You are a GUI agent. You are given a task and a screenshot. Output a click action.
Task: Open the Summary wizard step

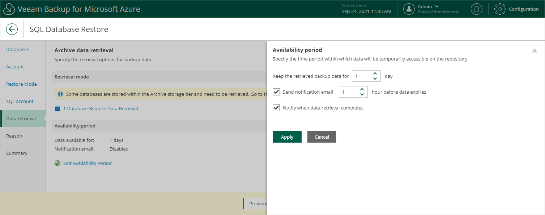(17, 153)
